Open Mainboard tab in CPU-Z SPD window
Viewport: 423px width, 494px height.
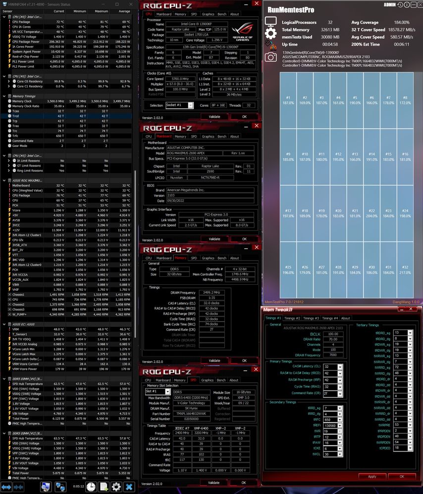point(163,380)
